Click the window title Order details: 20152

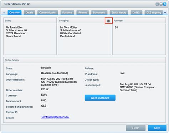click(x=17, y=4)
